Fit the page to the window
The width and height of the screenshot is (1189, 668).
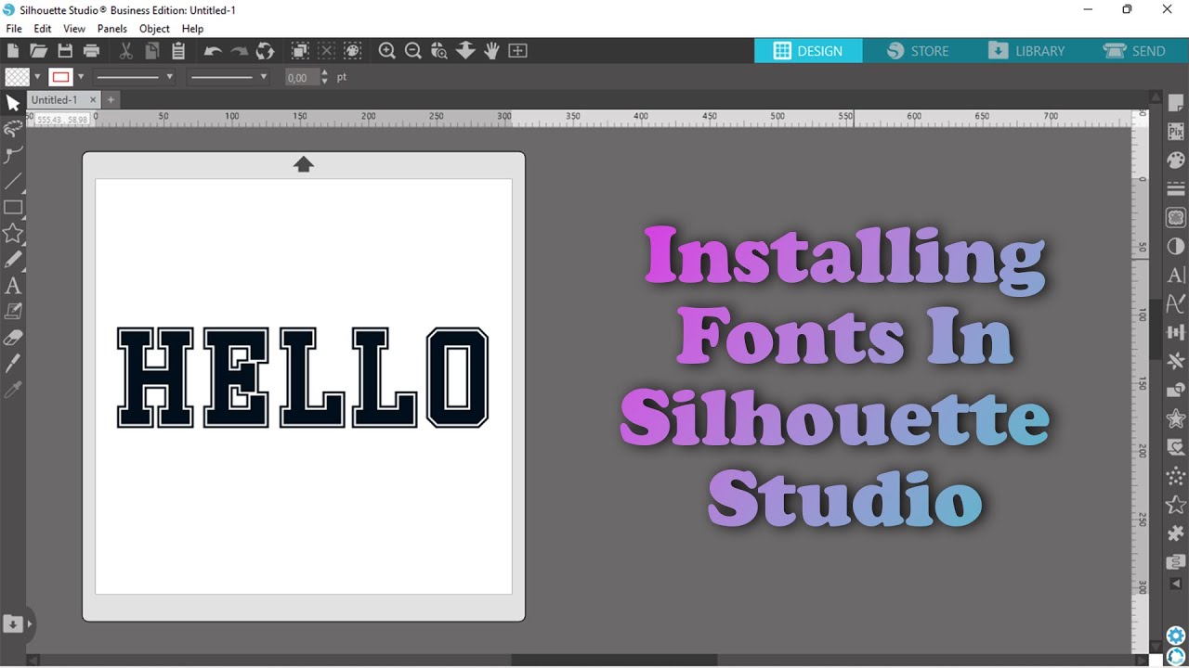coord(517,51)
